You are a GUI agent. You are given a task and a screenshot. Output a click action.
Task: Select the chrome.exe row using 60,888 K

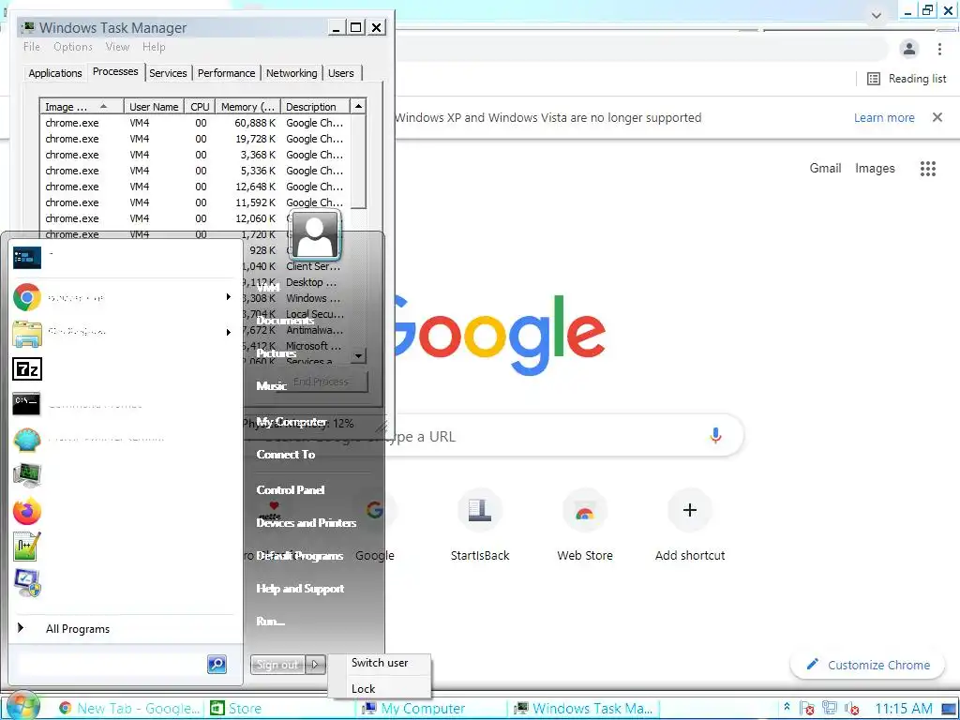(x=195, y=123)
